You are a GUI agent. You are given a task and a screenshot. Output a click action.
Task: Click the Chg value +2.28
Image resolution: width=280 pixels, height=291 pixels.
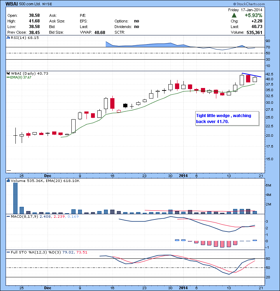pyautogui.click(x=257, y=21)
